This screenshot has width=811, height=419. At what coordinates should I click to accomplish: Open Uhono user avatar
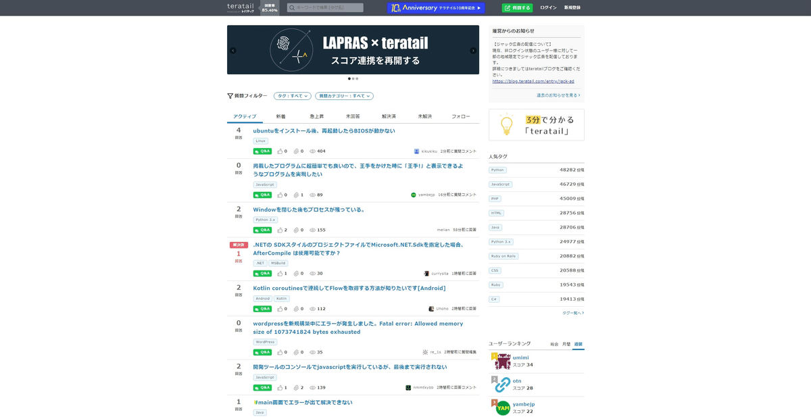click(x=431, y=309)
